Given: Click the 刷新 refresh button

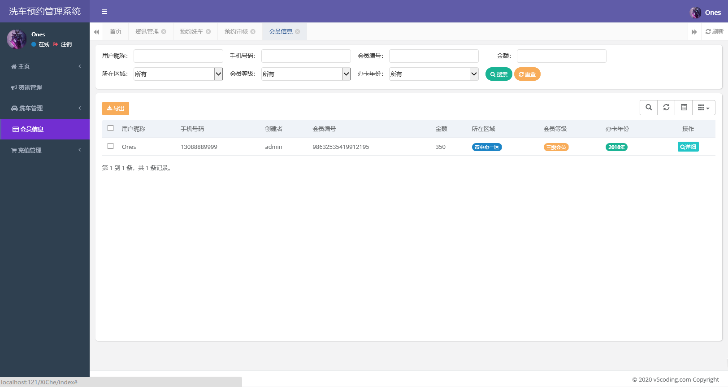Looking at the screenshot, I should [x=715, y=31].
